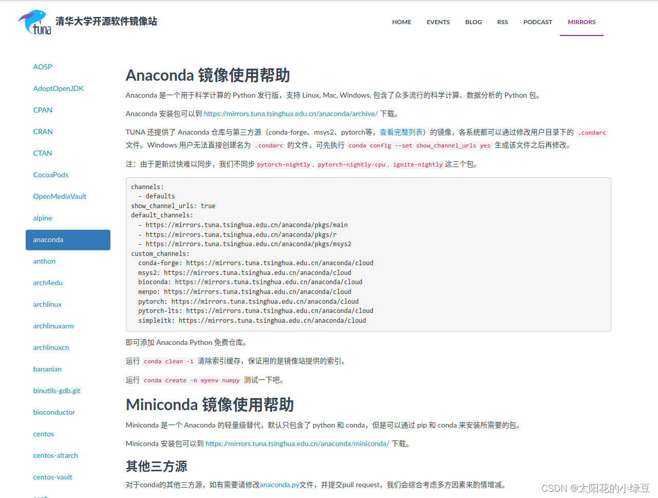Click the Anaconda 镜像使用帮助 heading
Viewport: 658px width, 498px height.
(x=208, y=75)
